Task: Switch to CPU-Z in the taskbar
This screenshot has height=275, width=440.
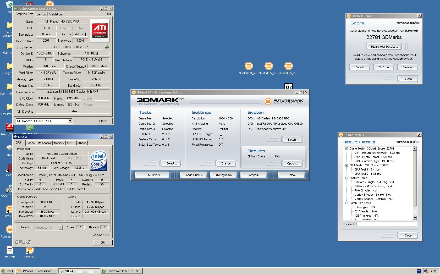Action: [x=79, y=271]
